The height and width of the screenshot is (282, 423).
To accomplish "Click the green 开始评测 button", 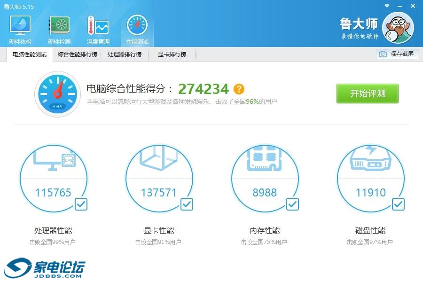I will tap(367, 94).
